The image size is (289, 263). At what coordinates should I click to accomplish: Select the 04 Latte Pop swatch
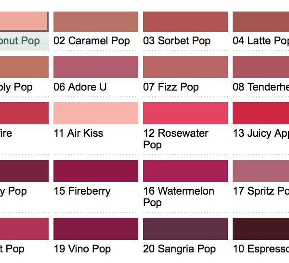(261, 22)
